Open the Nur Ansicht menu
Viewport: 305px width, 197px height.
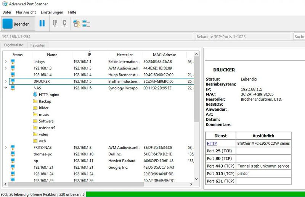tap(26, 12)
